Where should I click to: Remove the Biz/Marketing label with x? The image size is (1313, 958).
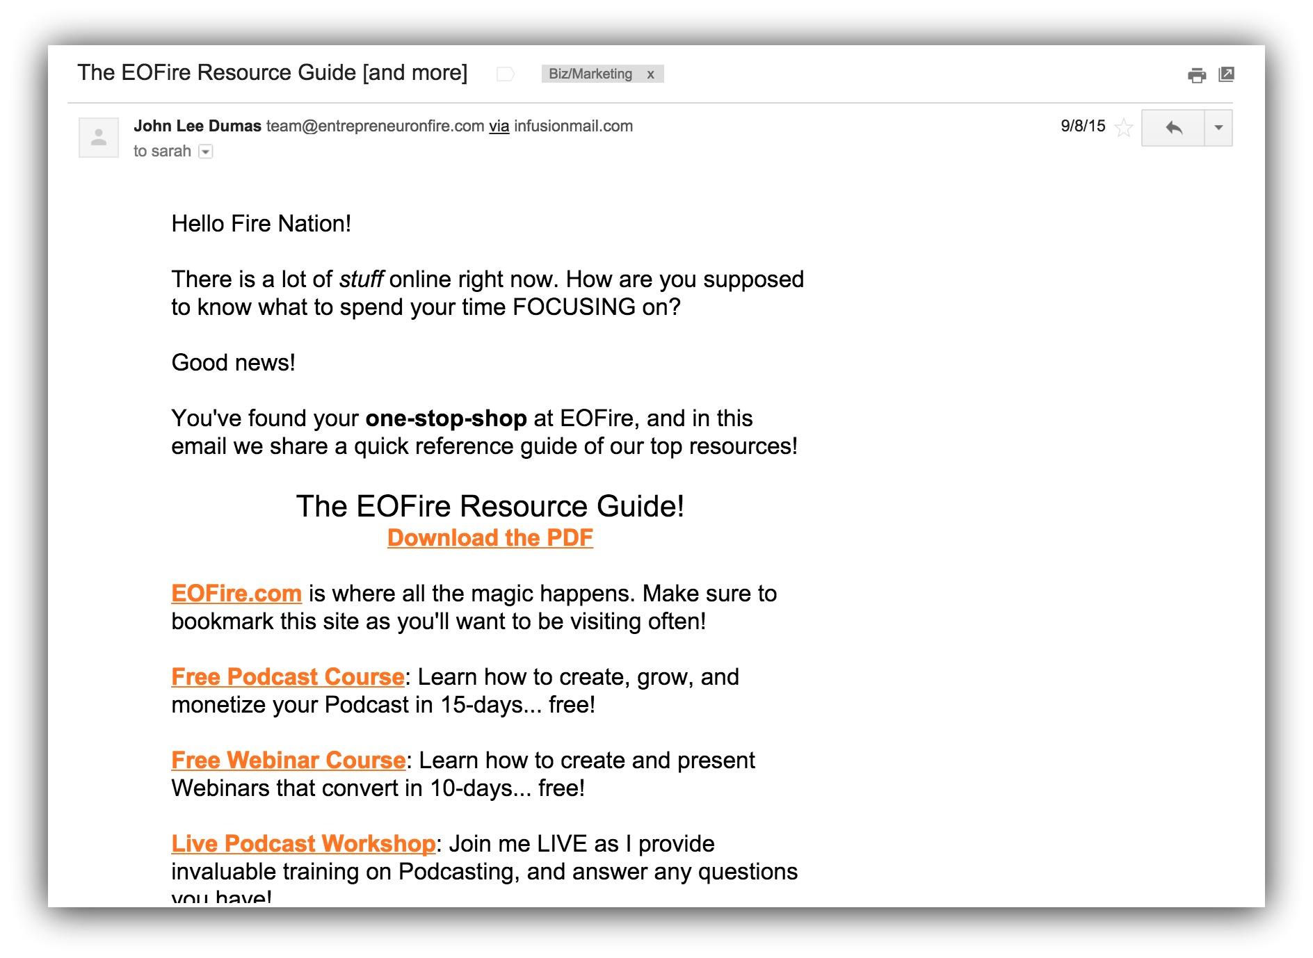tap(651, 74)
